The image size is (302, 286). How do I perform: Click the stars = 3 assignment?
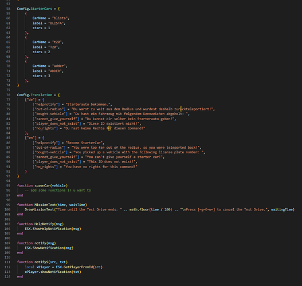click(x=41, y=76)
